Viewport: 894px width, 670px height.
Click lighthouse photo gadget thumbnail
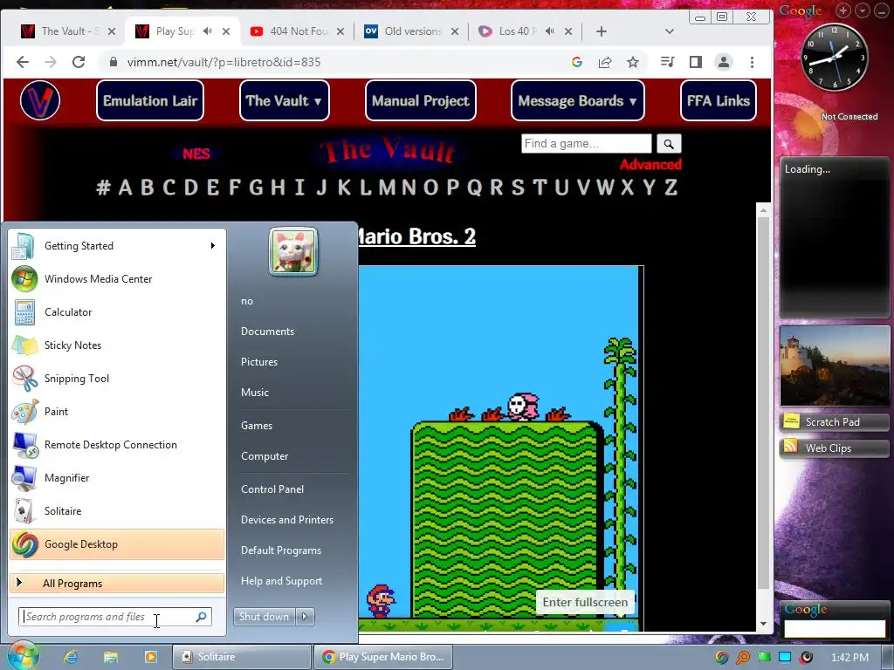tap(835, 366)
